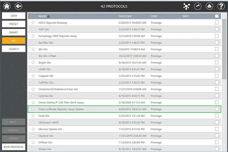
Task: Click the eject plate door icon
Action: [209, 6]
